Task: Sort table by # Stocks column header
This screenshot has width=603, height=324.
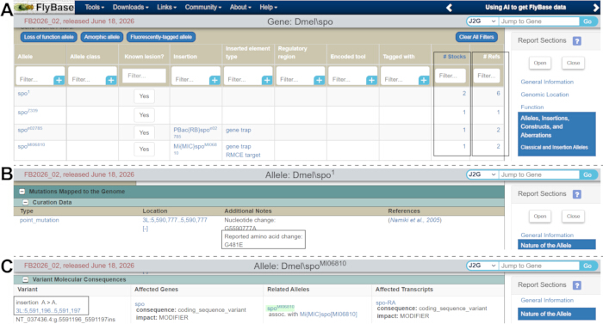Action: (x=454, y=57)
